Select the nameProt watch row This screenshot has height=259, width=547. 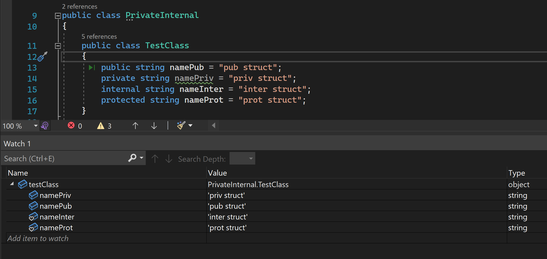pyautogui.click(x=277, y=227)
